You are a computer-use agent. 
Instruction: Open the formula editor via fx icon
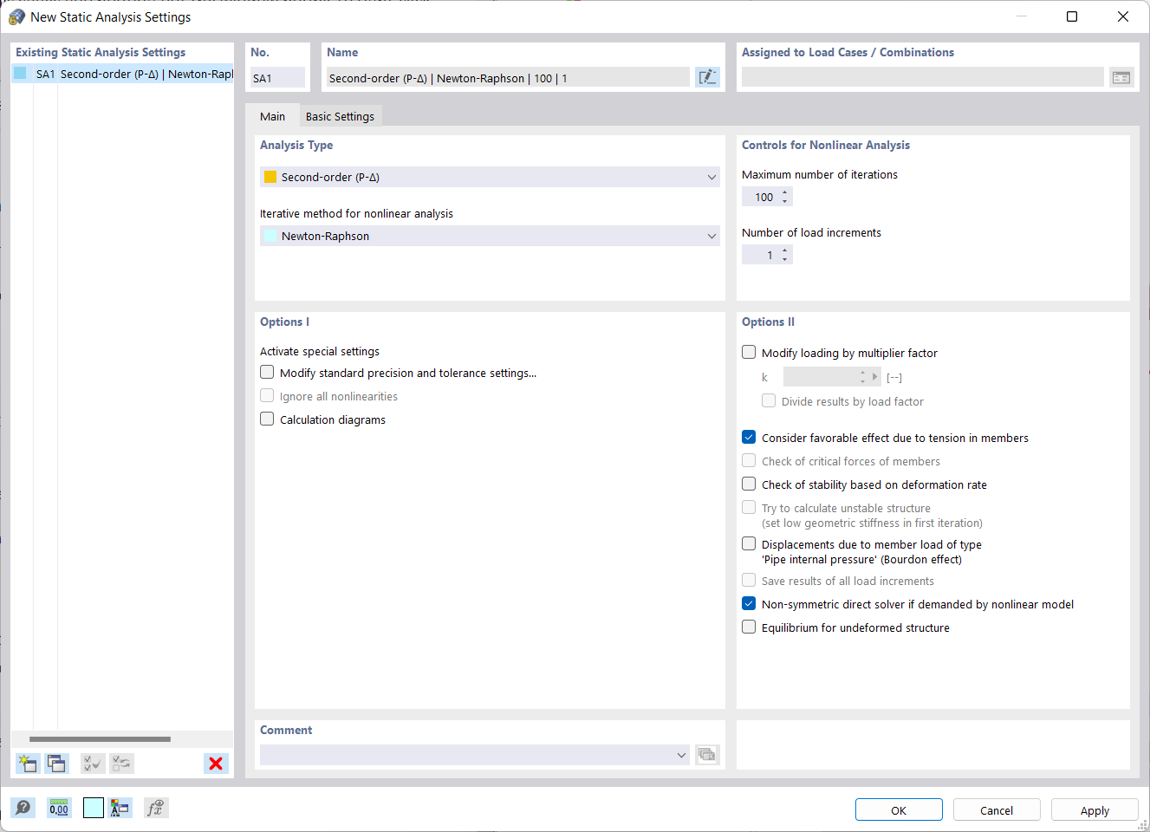156,808
